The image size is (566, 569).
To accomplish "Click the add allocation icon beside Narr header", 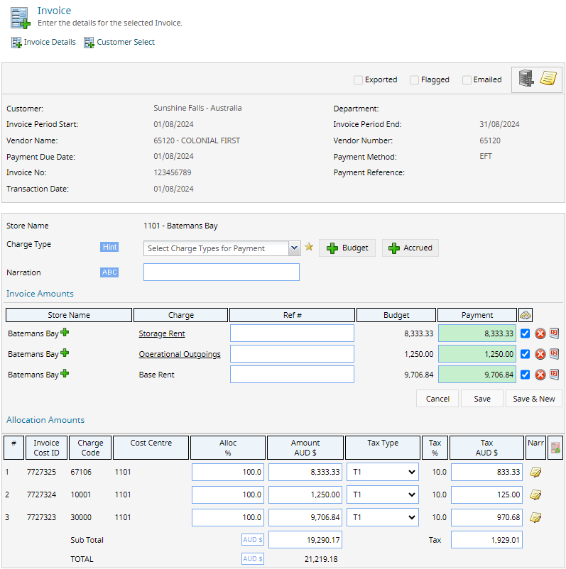I will point(555,448).
